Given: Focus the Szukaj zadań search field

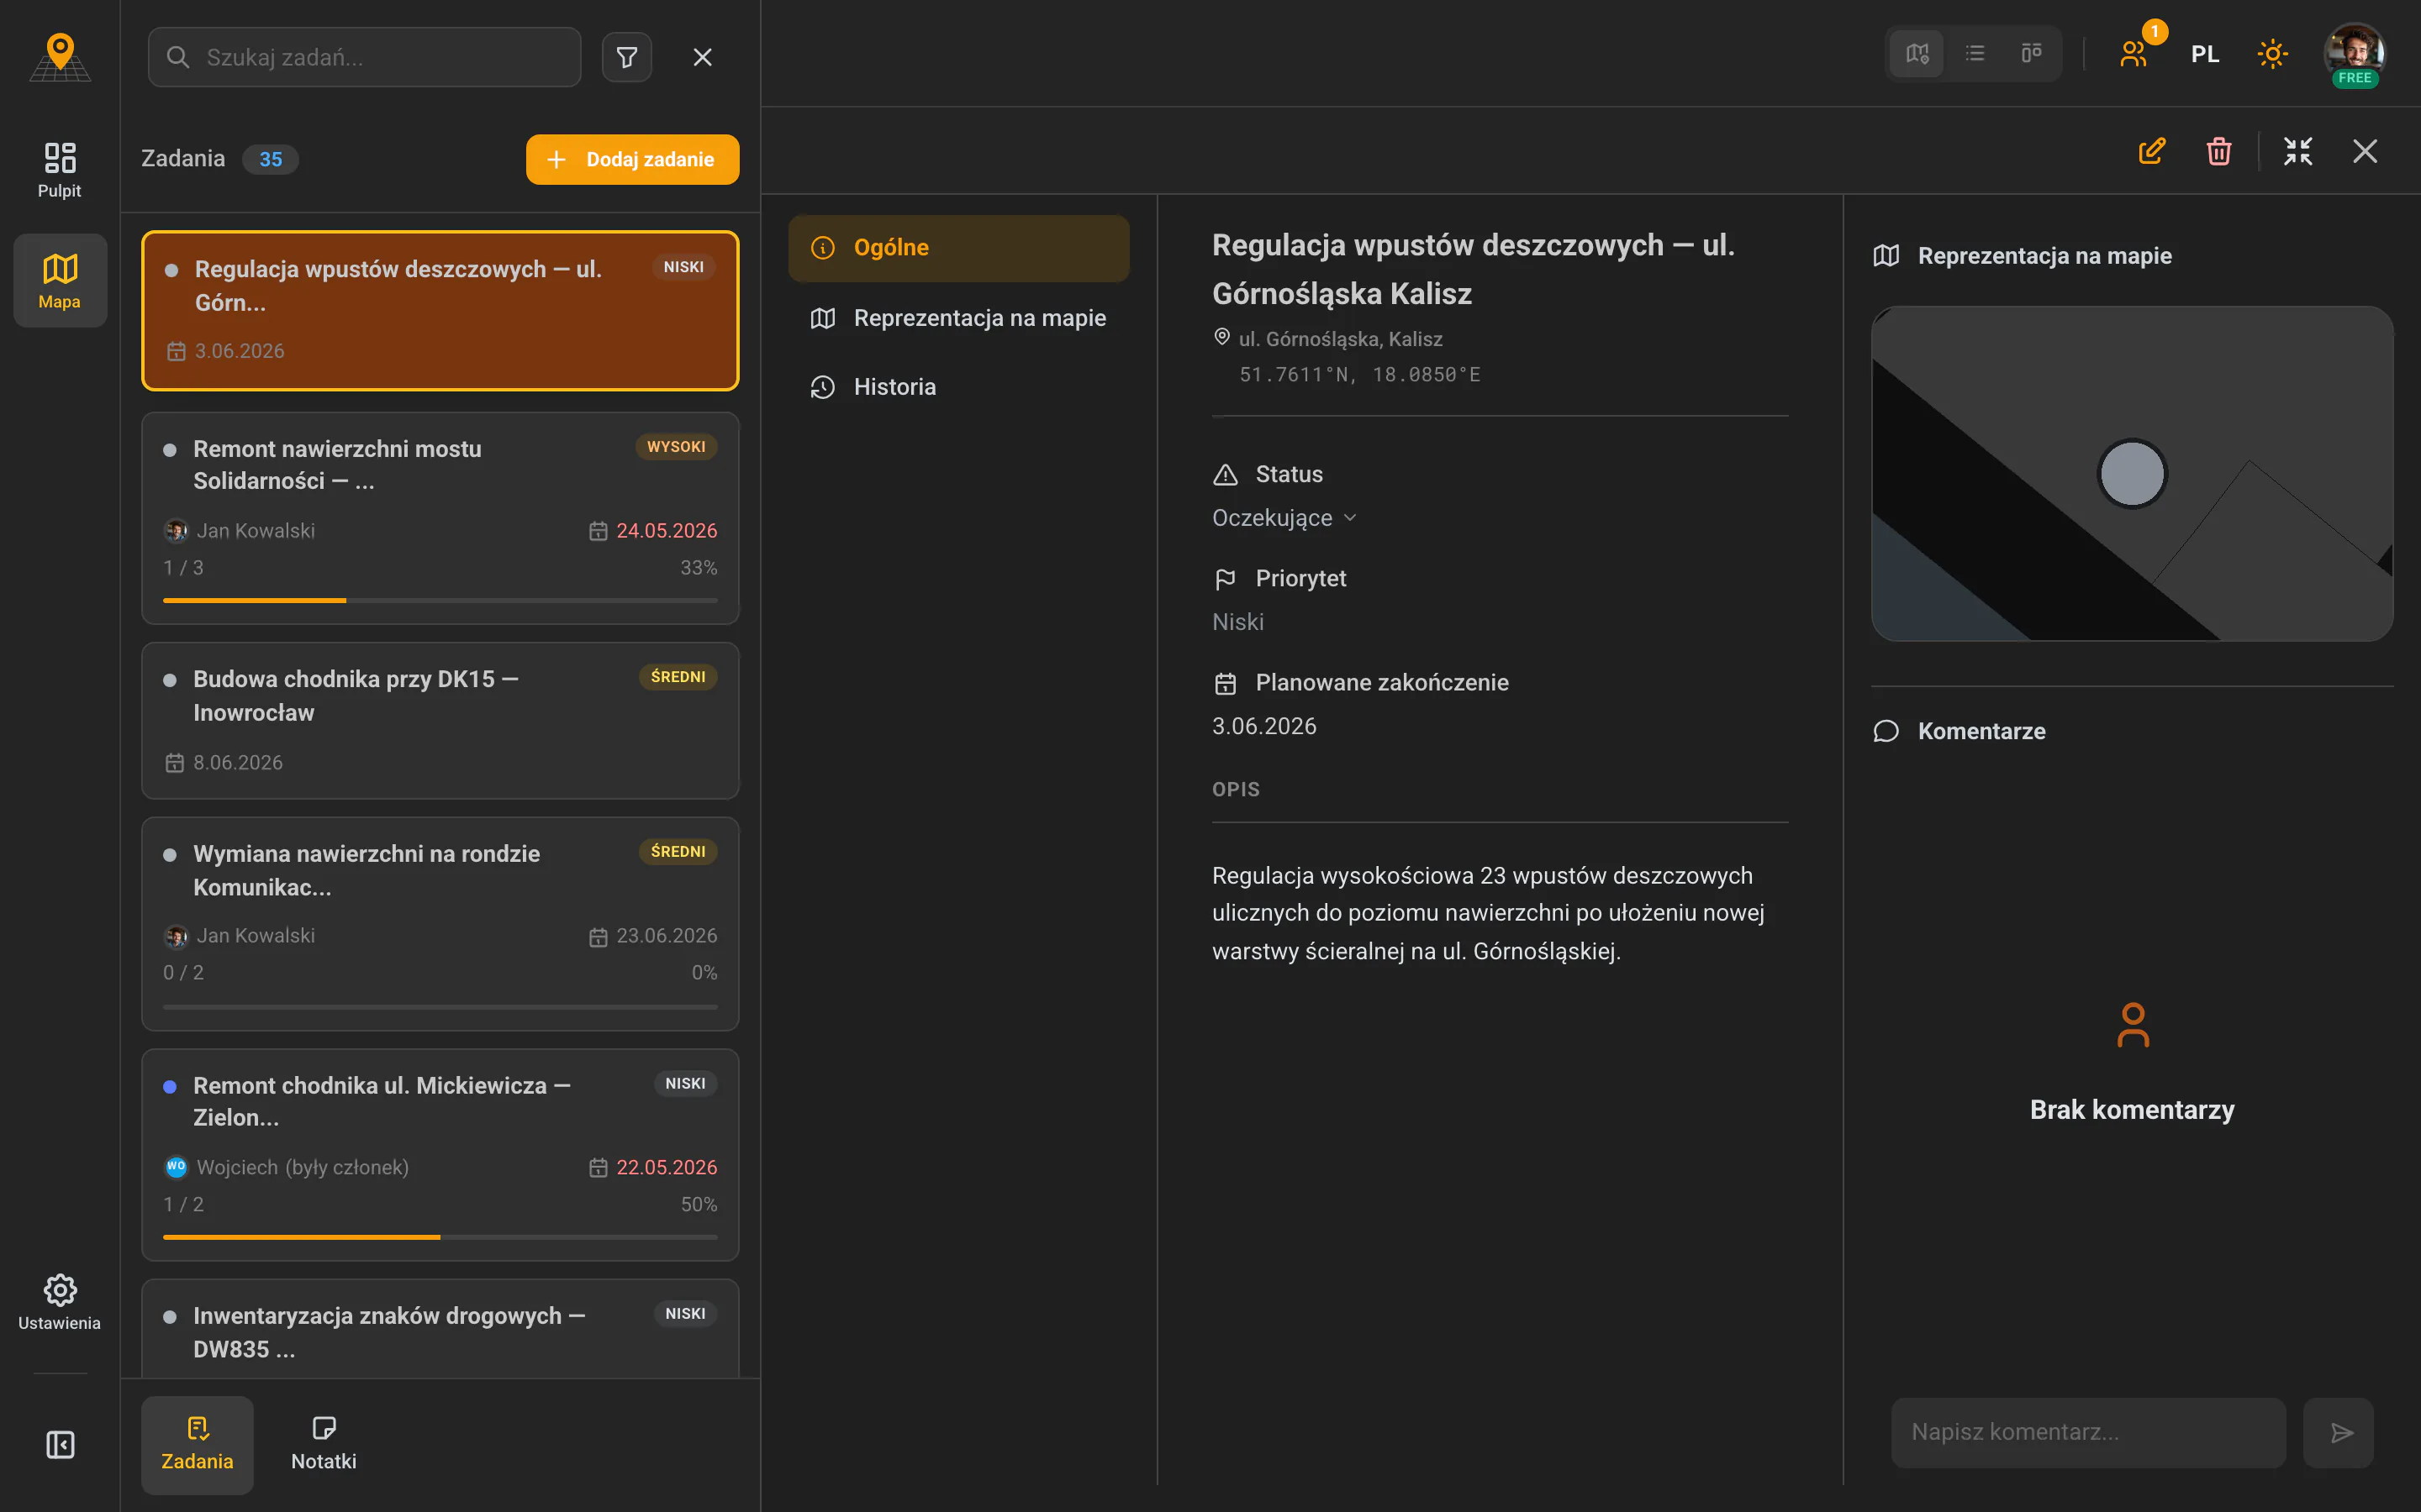Looking at the screenshot, I should pos(364,57).
